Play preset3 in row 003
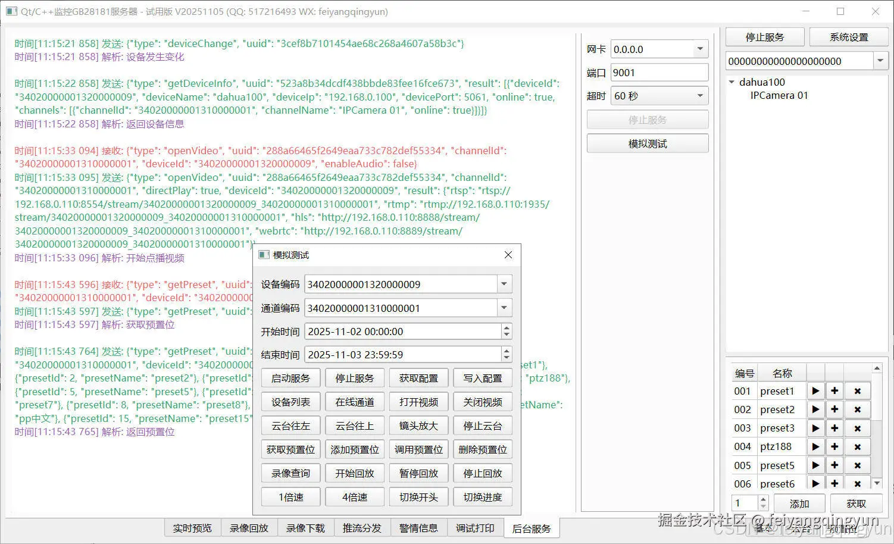Image resolution: width=894 pixels, height=544 pixels. pos(815,428)
